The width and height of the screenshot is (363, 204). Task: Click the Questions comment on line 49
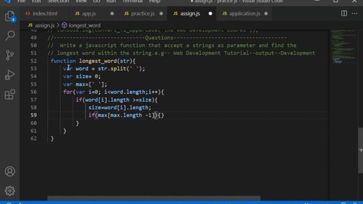click(x=167, y=37)
